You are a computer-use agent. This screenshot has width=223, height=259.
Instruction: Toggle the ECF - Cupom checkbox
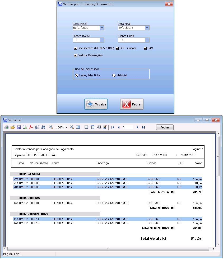click(x=117, y=48)
